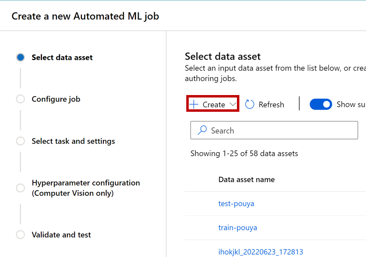Click the Select data asset section heading
This screenshot has width=366, height=257.
click(223, 56)
